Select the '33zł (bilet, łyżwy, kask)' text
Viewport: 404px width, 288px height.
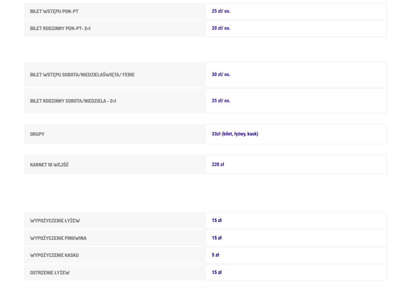coord(235,134)
